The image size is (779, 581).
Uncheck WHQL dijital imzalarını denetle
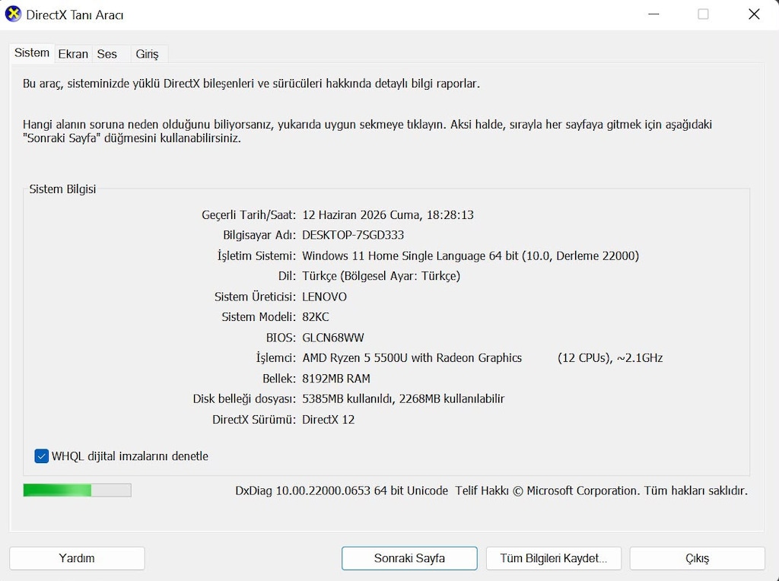42,456
